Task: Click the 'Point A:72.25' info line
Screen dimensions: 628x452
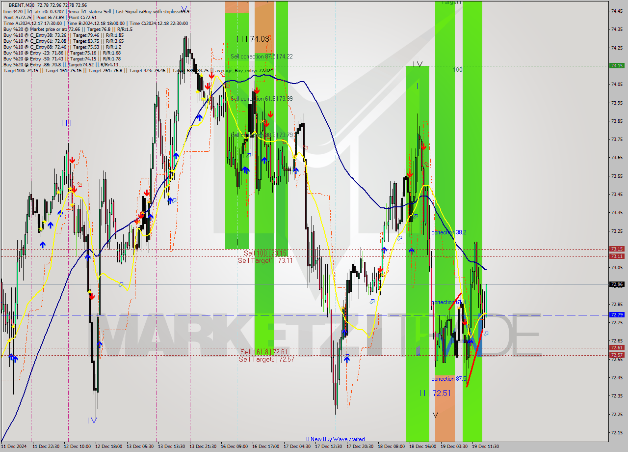Action: click(x=50, y=17)
